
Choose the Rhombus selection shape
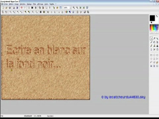[x=151, y=59]
